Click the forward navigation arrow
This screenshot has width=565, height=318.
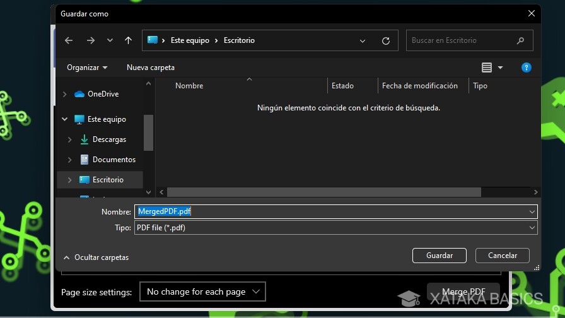91,40
